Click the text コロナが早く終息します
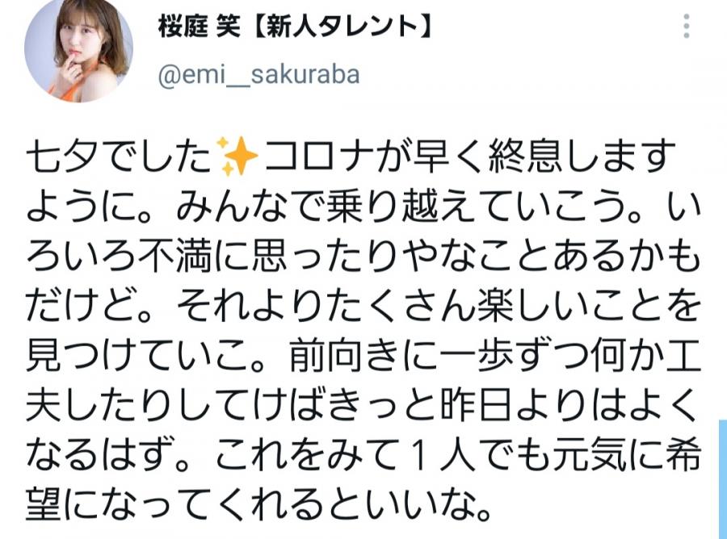 click(466, 157)
